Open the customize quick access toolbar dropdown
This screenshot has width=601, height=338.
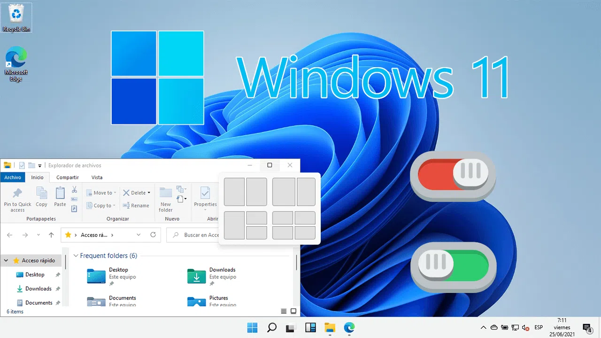click(40, 165)
